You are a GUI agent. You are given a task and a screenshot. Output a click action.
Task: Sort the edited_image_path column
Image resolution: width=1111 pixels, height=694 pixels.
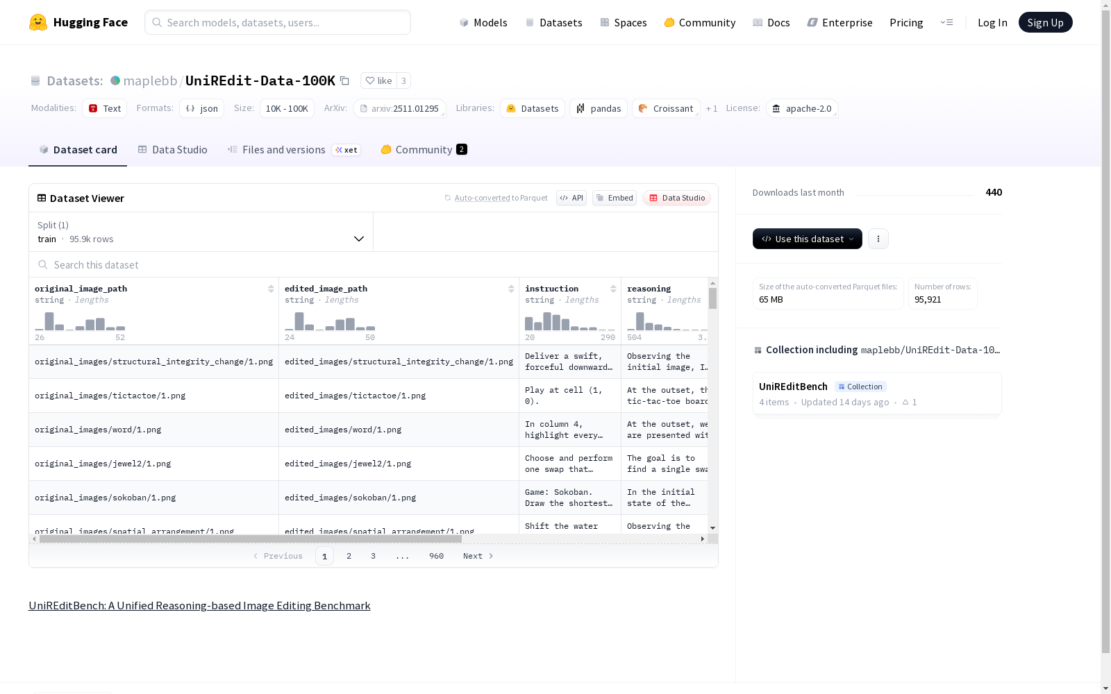tap(511, 289)
